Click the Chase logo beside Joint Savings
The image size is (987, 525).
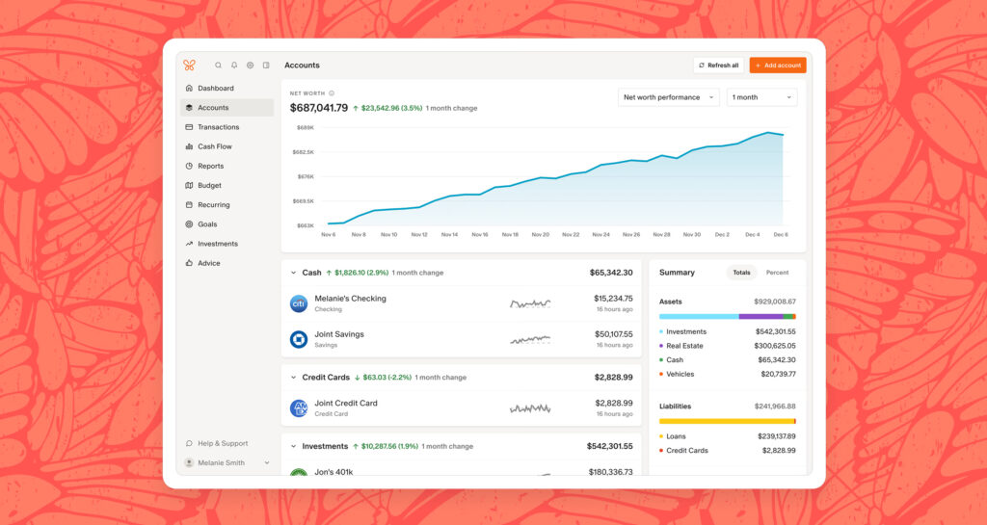299,339
